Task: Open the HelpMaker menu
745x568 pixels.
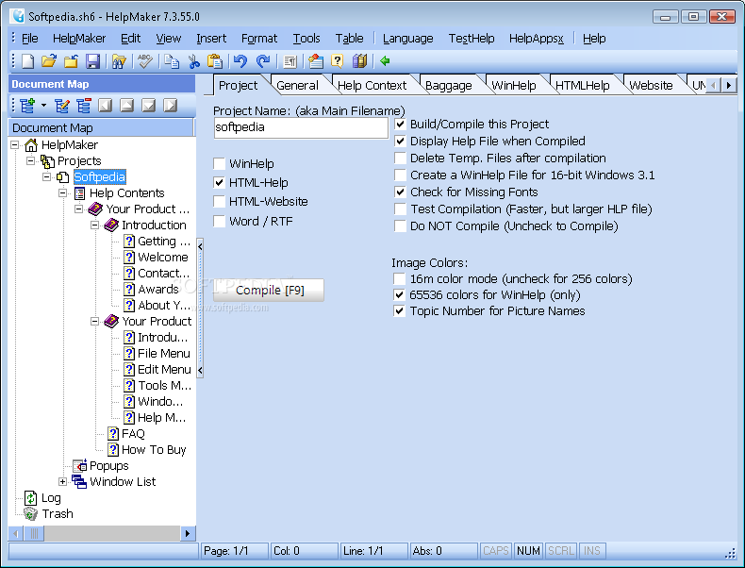Action: pos(79,39)
